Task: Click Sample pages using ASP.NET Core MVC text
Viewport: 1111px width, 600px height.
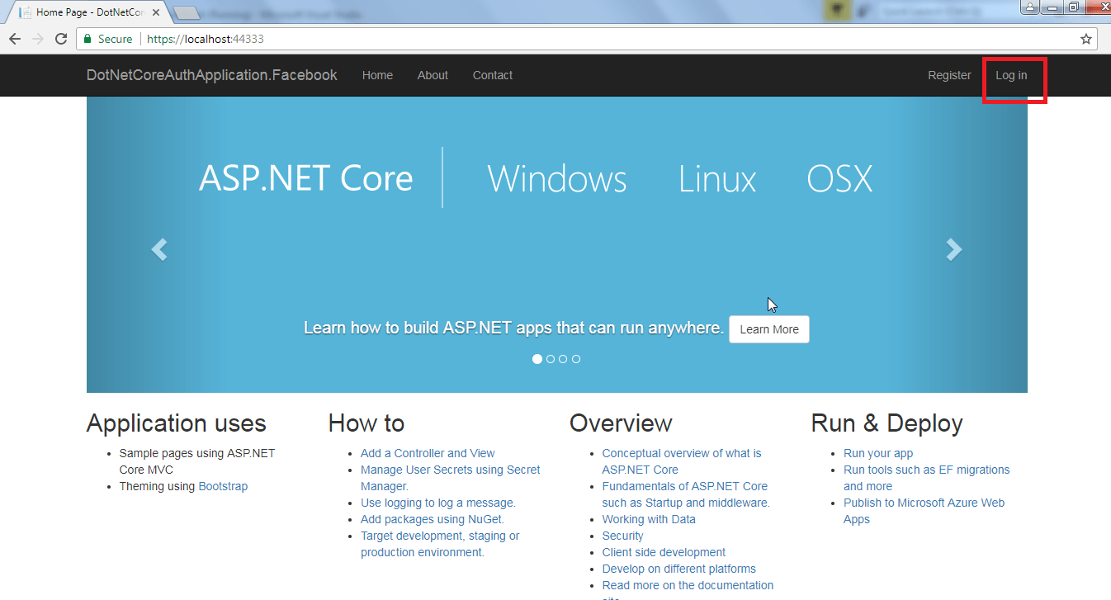Action: [x=197, y=461]
